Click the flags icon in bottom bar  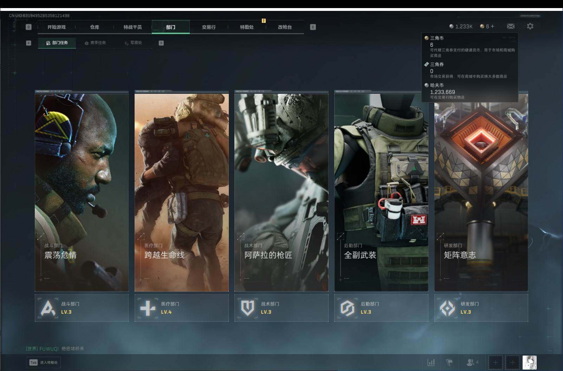[449, 362]
